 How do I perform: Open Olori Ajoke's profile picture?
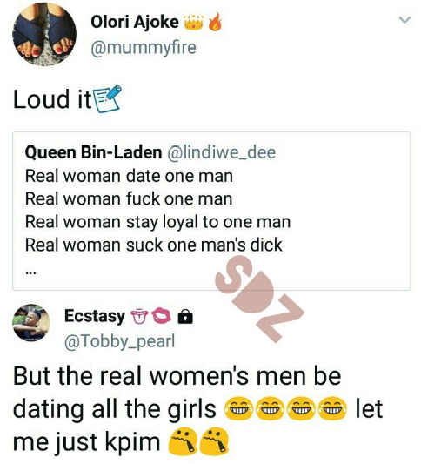[43, 34]
